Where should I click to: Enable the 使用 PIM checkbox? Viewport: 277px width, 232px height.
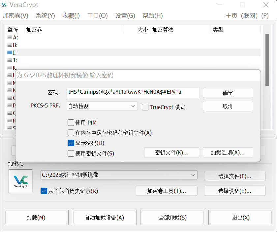(71, 123)
